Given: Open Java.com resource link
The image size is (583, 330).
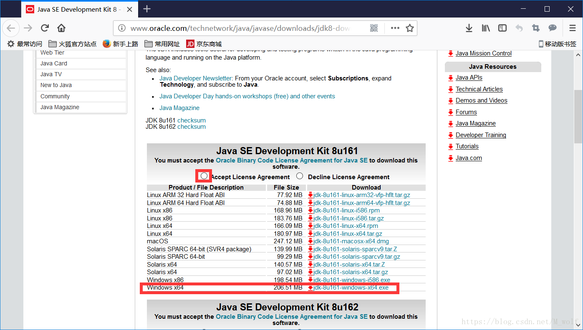Looking at the screenshot, I should pos(469,158).
